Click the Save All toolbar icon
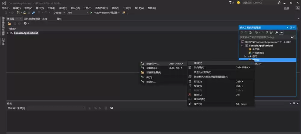The height and width of the screenshot is (134, 301). pyautogui.click(x=33, y=13)
